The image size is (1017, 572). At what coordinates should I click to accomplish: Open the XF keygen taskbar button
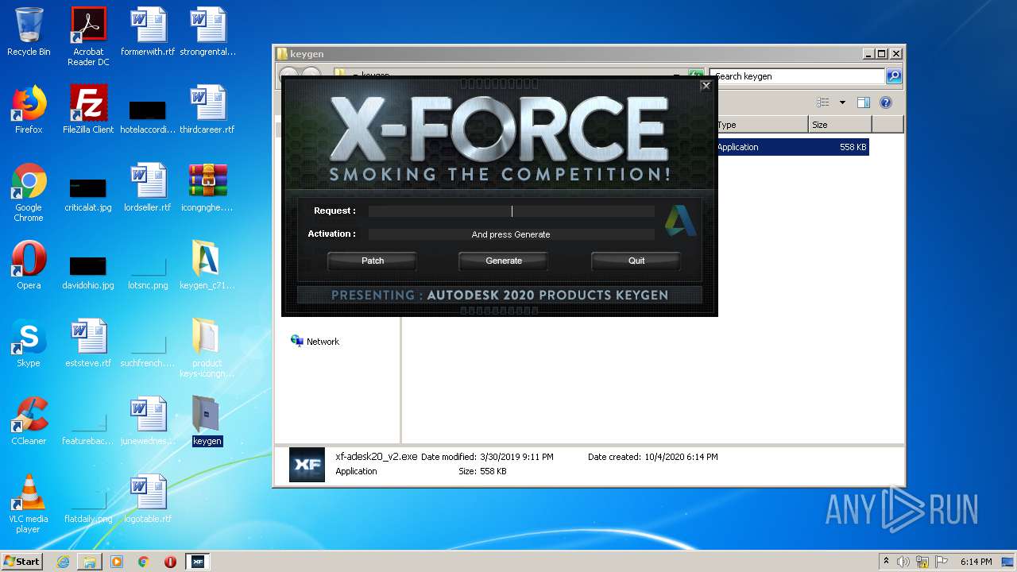tap(197, 562)
